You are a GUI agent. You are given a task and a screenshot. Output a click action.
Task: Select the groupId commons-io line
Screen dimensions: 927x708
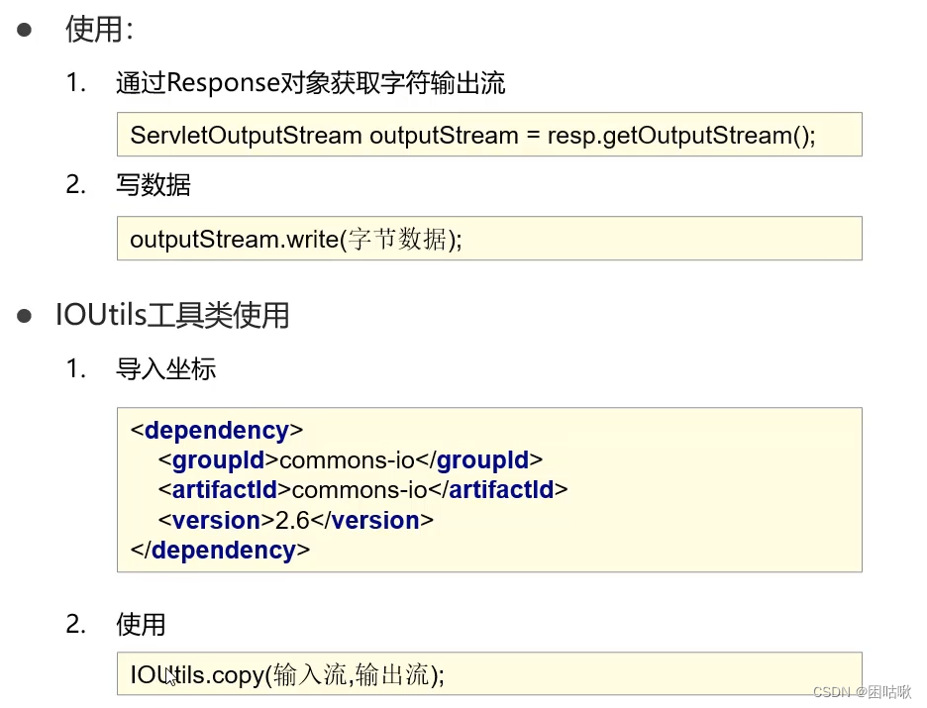[347, 460]
